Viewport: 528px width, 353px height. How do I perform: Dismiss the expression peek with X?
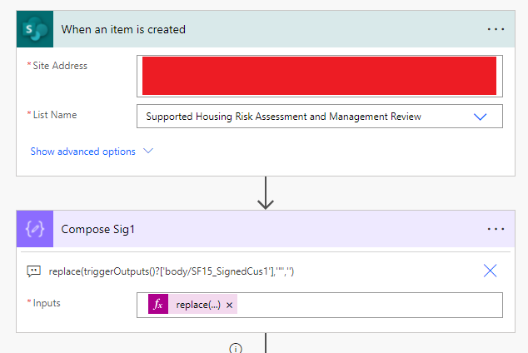490,271
